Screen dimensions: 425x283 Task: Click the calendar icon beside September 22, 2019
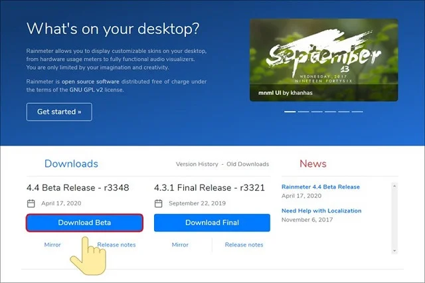tap(158, 203)
